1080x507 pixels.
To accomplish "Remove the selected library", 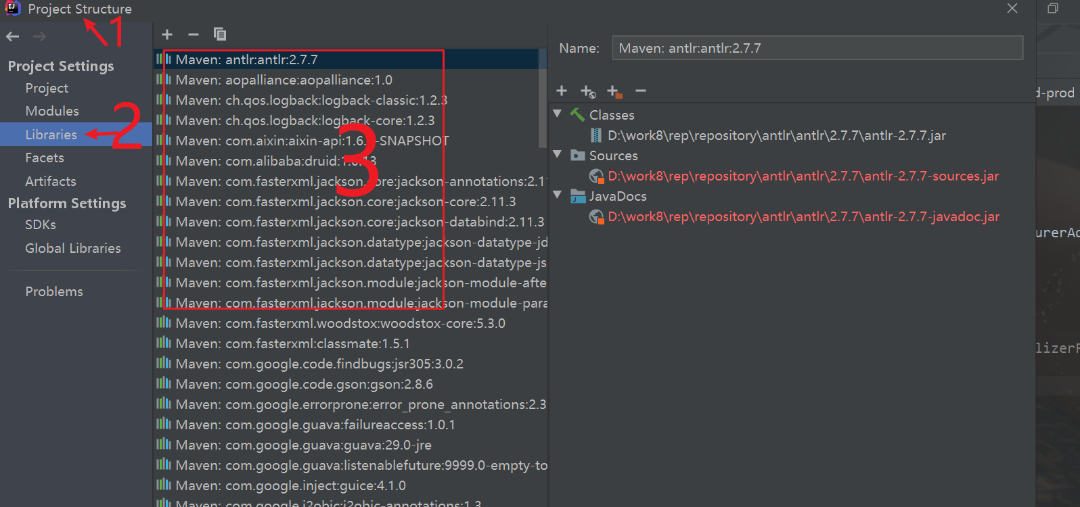I will coord(194,34).
